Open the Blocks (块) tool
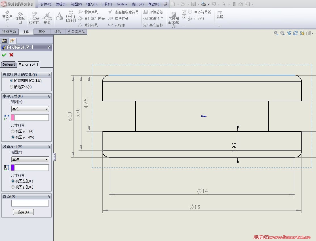316x241 pixels. [x=184, y=14]
